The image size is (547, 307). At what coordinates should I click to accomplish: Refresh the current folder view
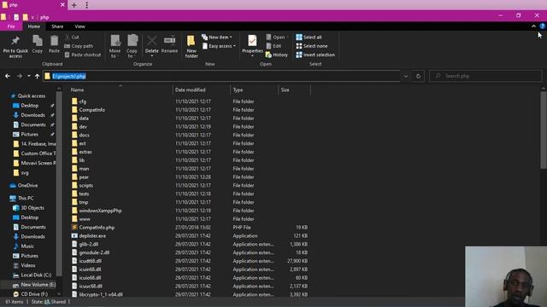click(x=418, y=76)
